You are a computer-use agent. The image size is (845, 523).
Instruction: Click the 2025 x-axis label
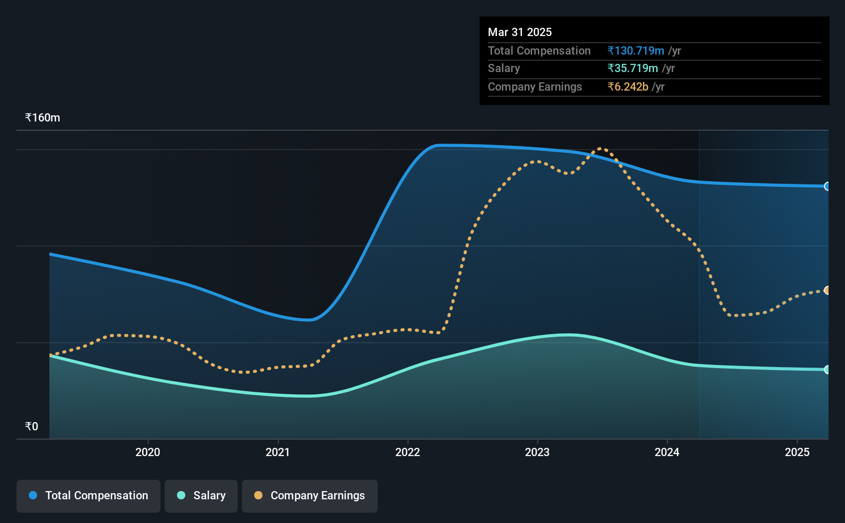click(797, 452)
